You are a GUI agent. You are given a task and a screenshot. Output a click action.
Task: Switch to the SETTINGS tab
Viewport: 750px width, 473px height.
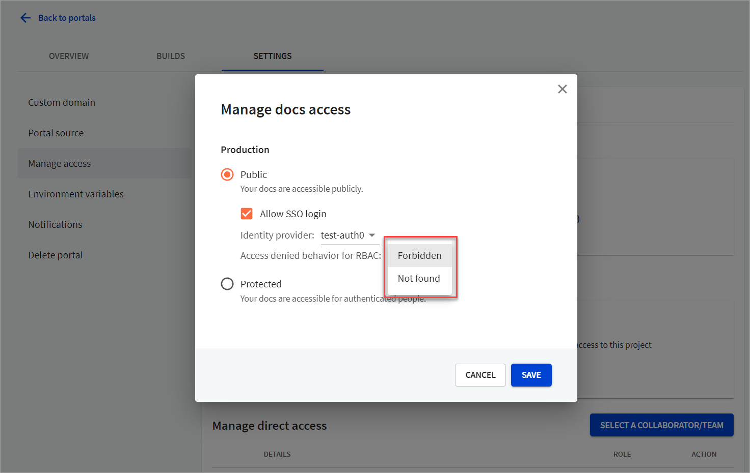coord(273,56)
